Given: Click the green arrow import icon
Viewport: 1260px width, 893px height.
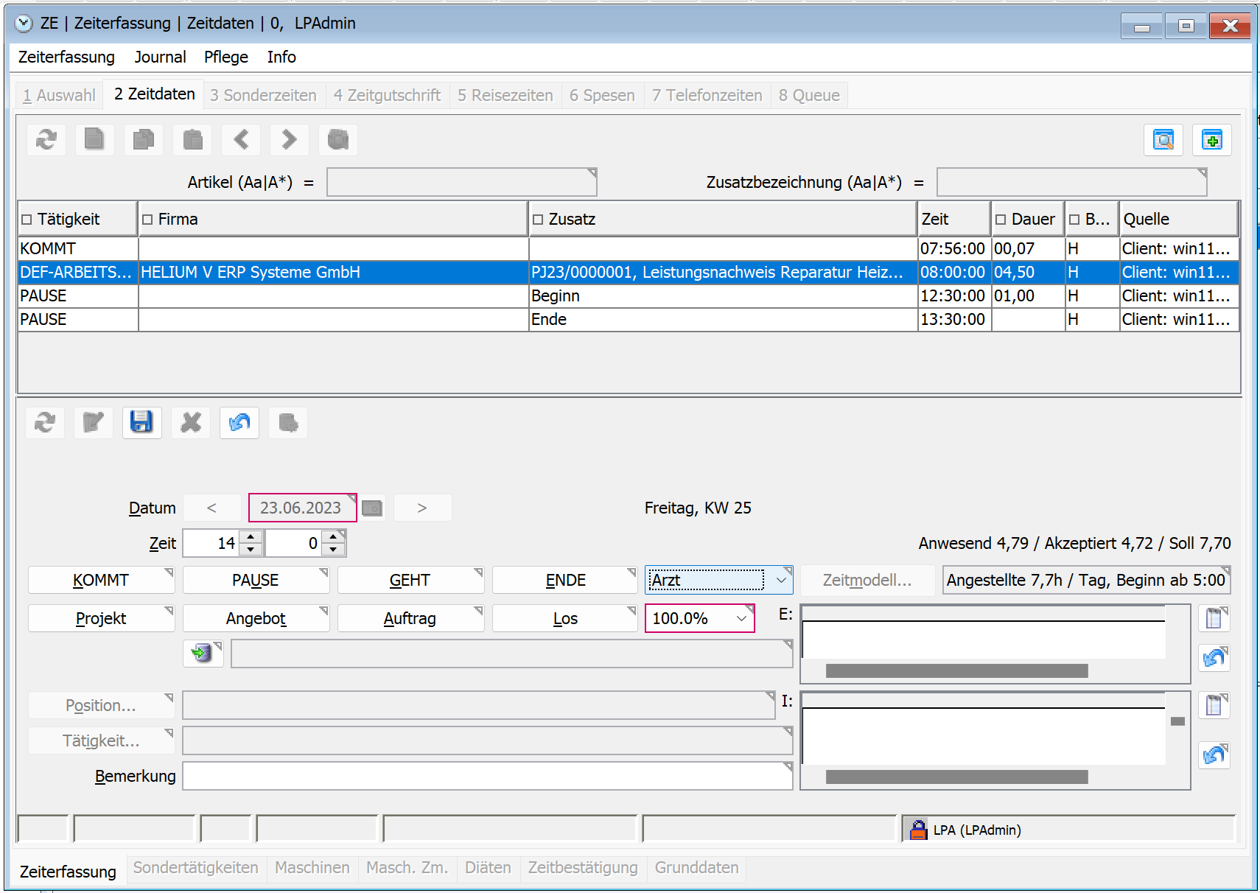Looking at the screenshot, I should [202, 653].
